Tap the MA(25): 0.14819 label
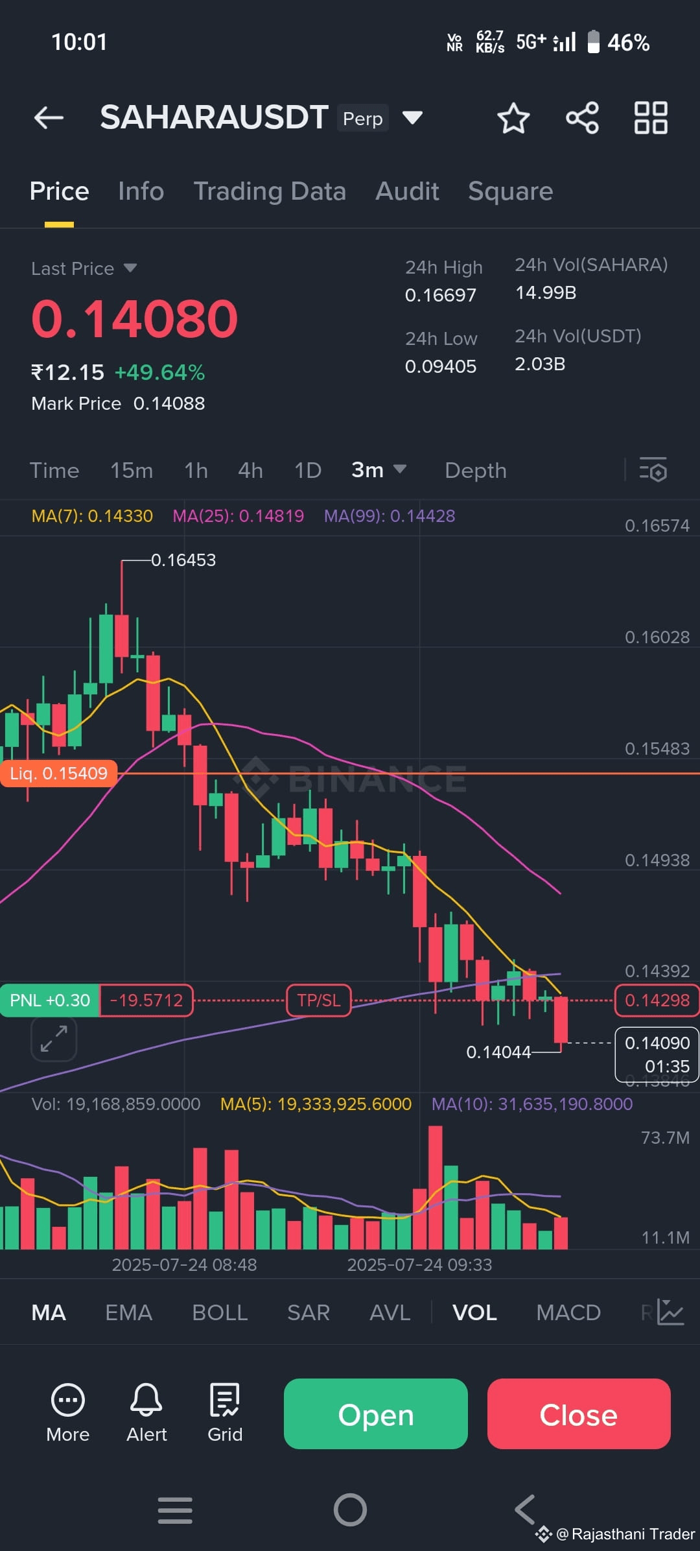This screenshot has height=1551, width=700. coord(238,516)
